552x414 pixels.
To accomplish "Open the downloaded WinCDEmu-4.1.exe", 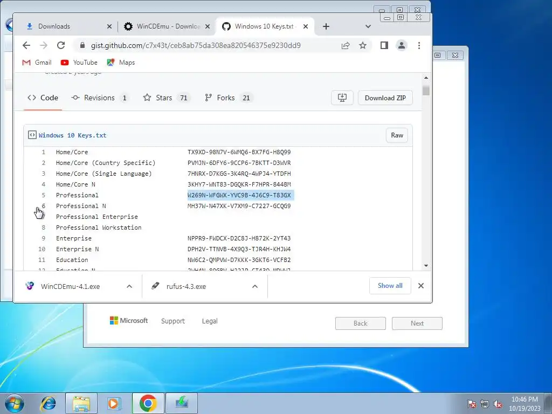I will tap(71, 287).
